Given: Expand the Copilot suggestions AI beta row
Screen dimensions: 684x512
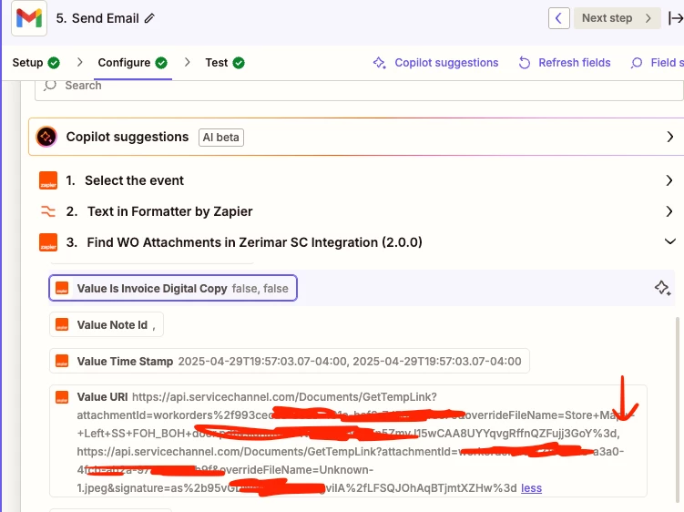Looking at the screenshot, I should point(356,137).
